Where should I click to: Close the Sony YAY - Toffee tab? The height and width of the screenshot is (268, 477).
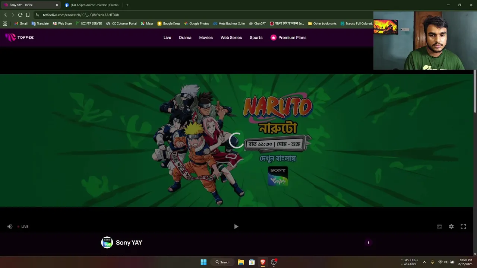click(x=57, y=5)
